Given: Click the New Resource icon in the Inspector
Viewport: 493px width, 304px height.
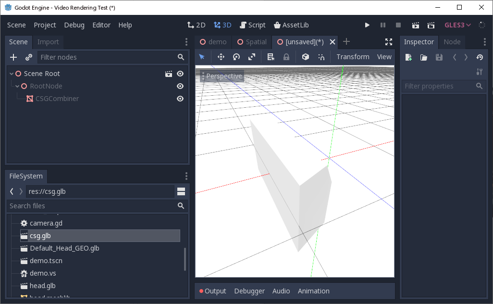Looking at the screenshot, I should [x=408, y=57].
